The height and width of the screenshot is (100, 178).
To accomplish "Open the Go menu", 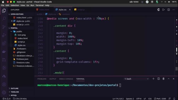I will (28, 5).
